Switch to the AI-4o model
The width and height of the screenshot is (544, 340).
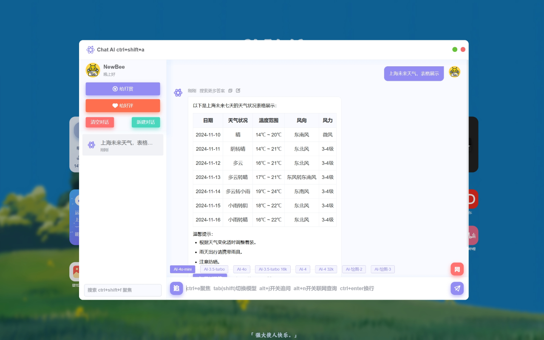[x=241, y=269]
